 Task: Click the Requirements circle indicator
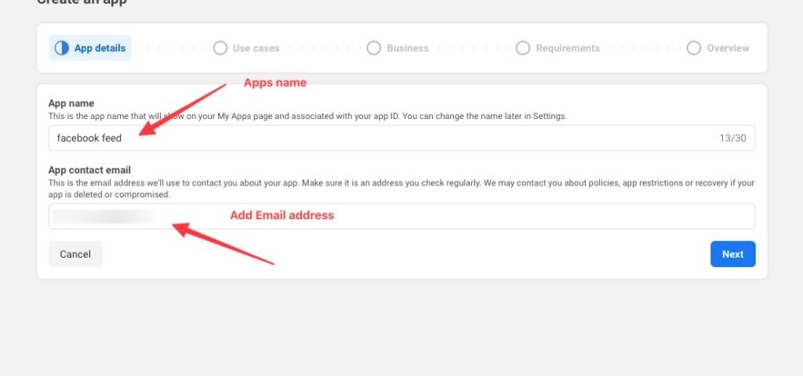pos(523,48)
